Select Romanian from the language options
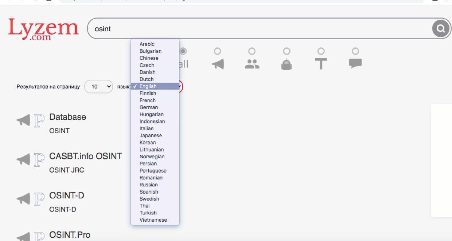Image resolution: width=452 pixels, height=241 pixels. (x=155, y=178)
